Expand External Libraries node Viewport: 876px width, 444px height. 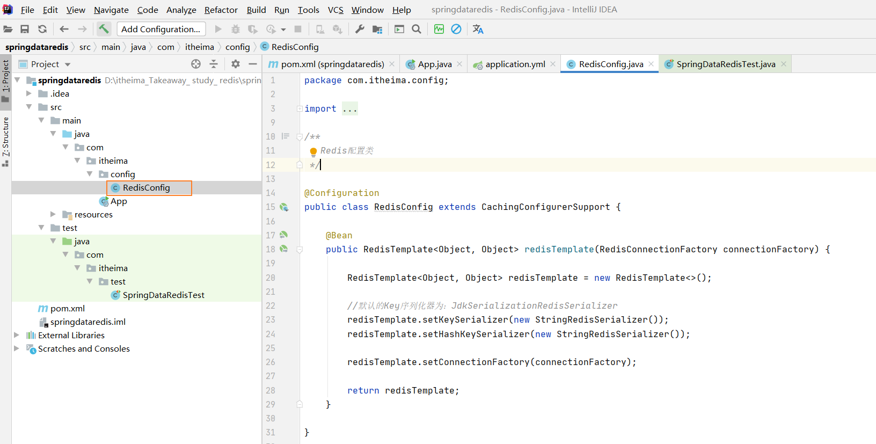(17, 335)
